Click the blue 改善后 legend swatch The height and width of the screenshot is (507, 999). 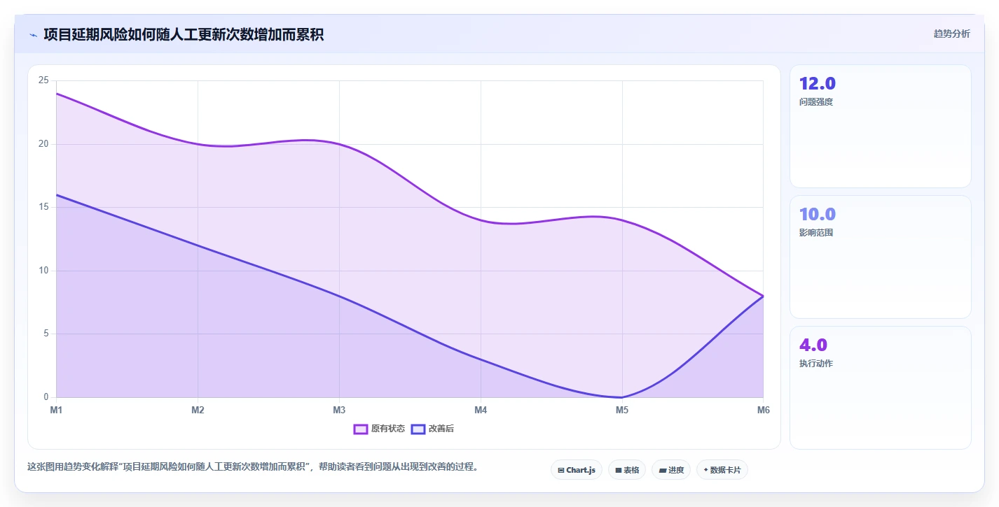point(418,429)
